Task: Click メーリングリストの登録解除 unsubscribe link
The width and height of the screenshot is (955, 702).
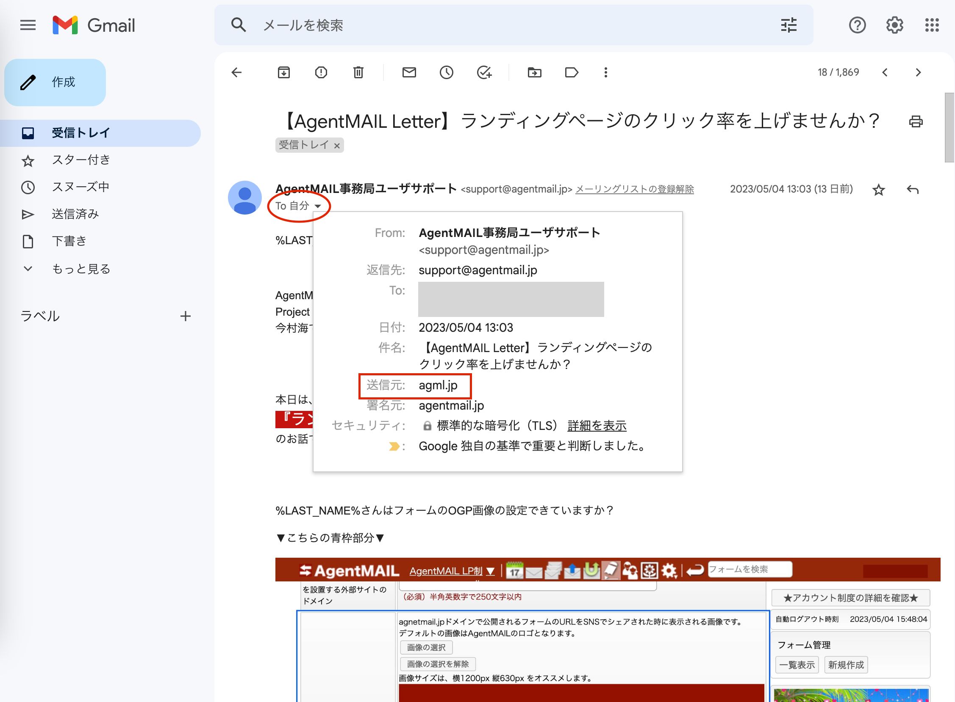Action: click(x=634, y=189)
